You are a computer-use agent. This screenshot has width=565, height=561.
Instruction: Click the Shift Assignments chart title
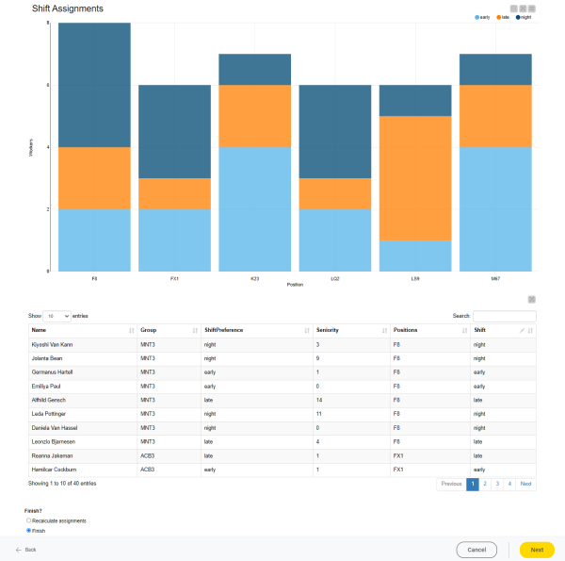pos(68,8)
